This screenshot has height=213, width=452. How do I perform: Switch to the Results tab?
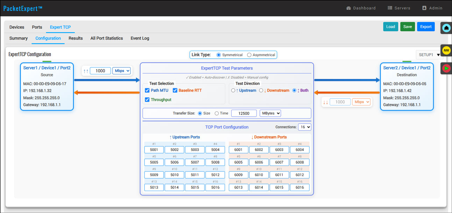pos(76,38)
